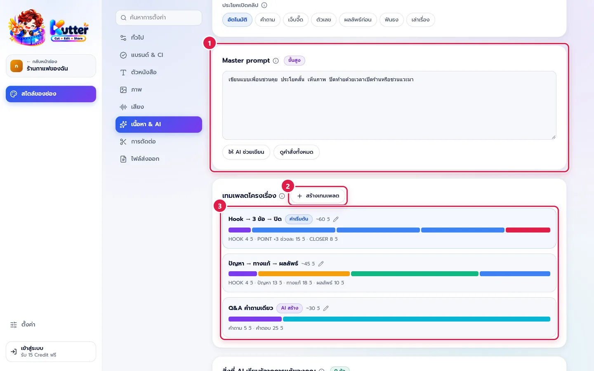Select เจ็บจี๊ด opening sentence option

pos(296,20)
